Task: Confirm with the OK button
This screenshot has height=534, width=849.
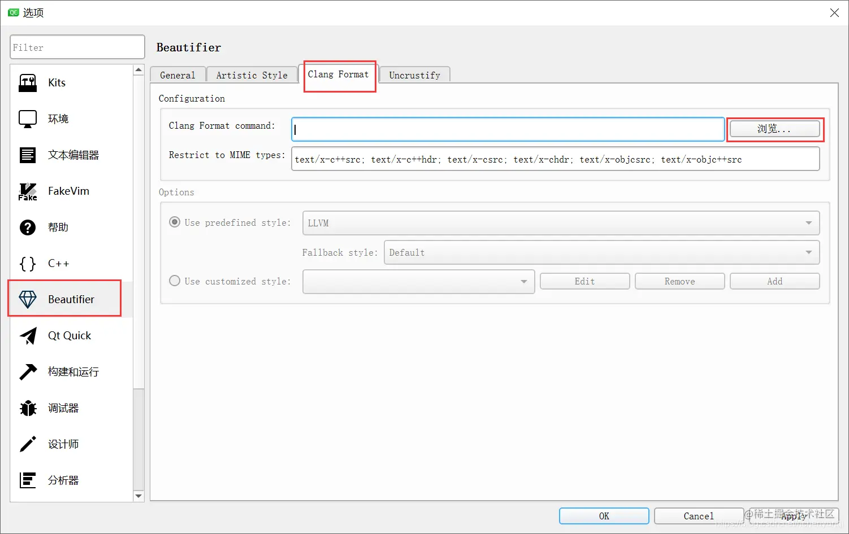Action: coord(604,516)
